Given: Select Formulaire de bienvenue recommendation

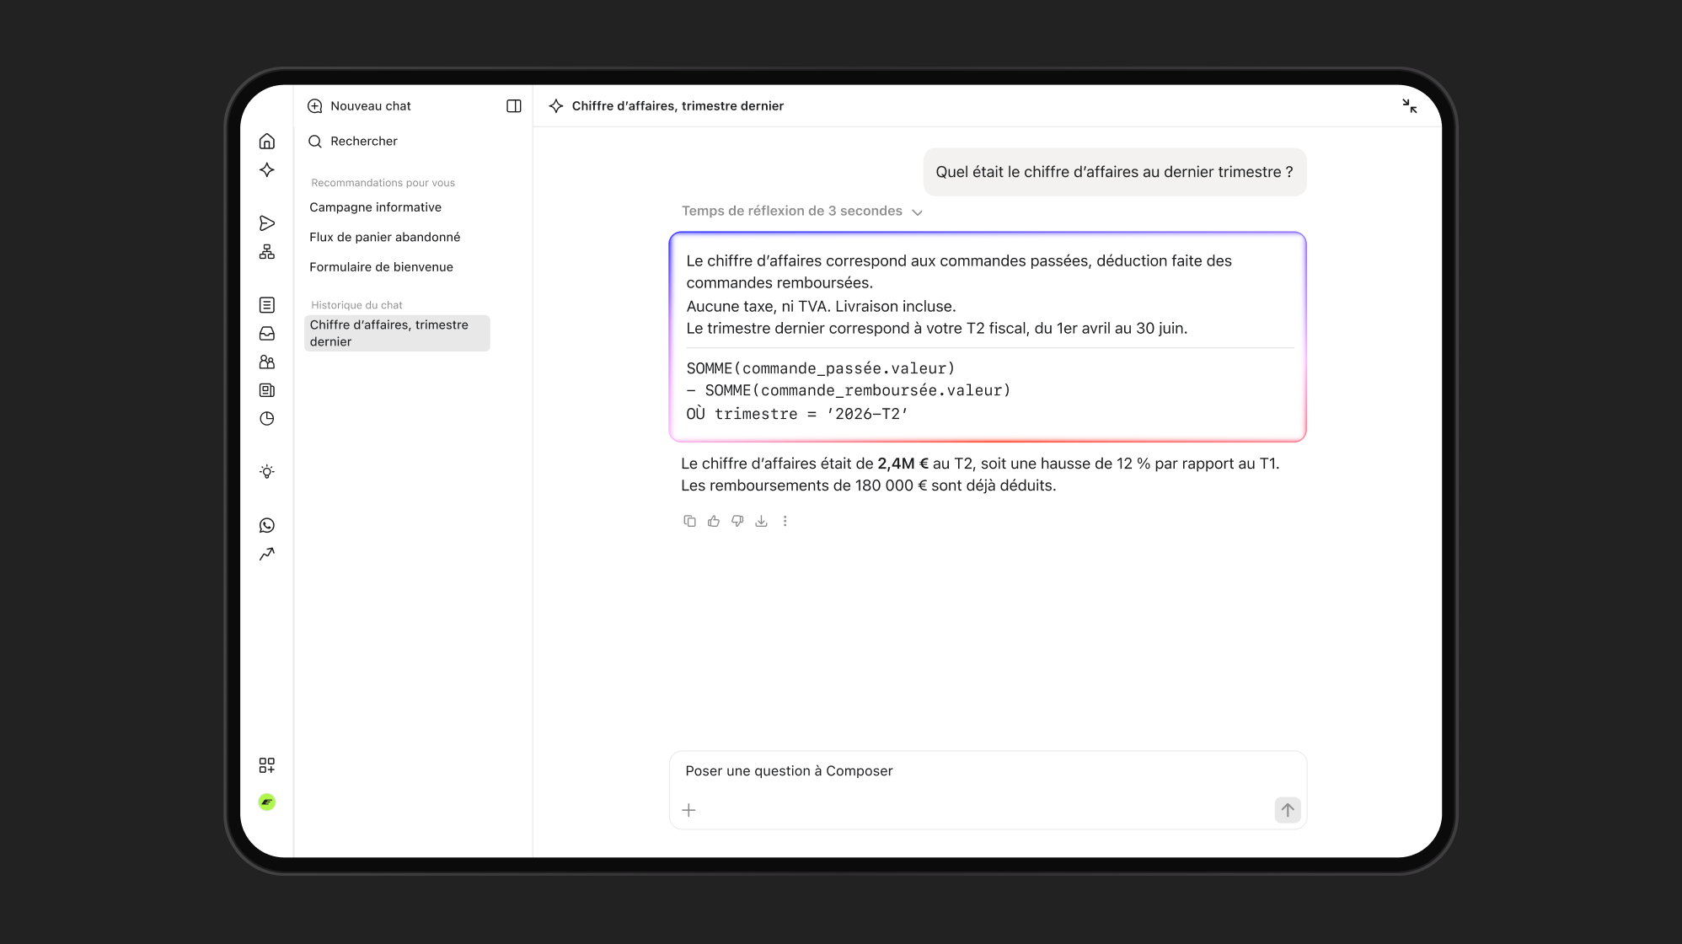Looking at the screenshot, I should 381,267.
